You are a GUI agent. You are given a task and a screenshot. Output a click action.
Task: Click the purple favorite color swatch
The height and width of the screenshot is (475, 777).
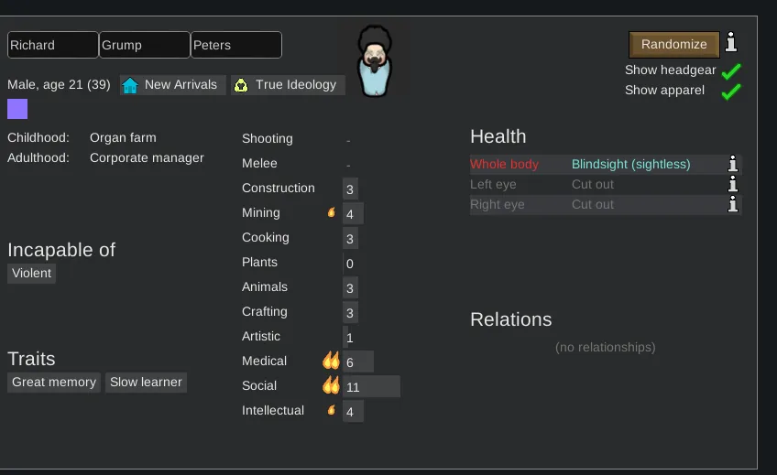tap(17, 110)
